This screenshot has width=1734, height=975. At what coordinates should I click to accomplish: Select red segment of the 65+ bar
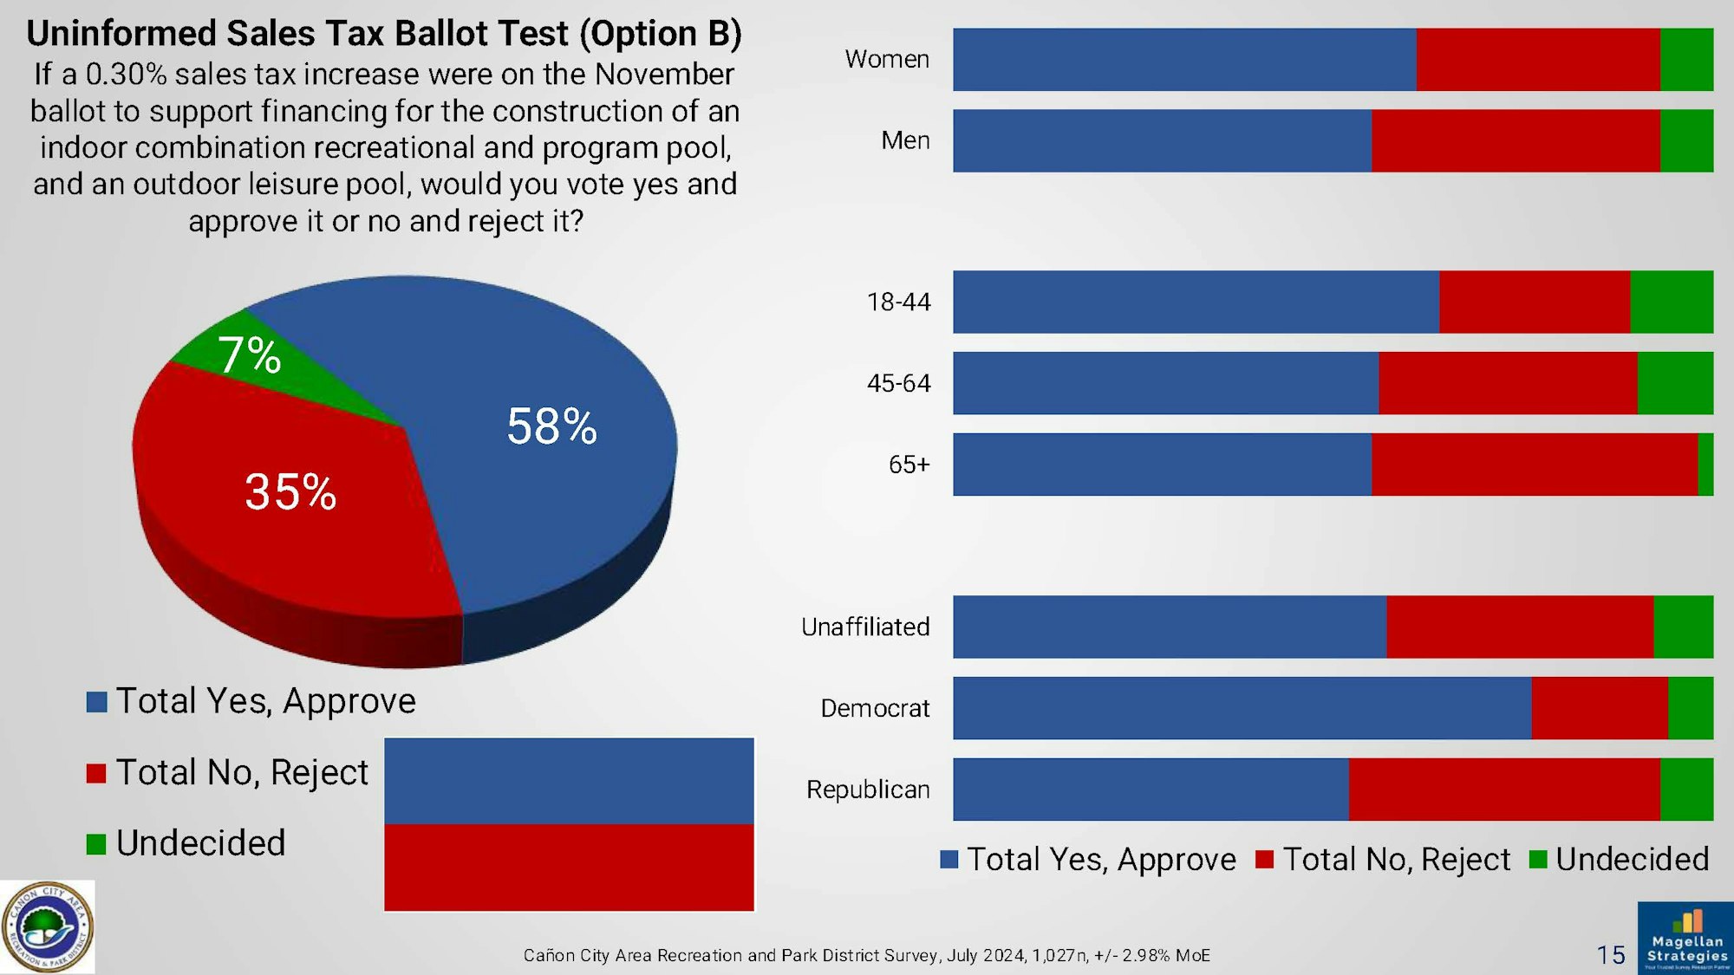[x=1535, y=465]
